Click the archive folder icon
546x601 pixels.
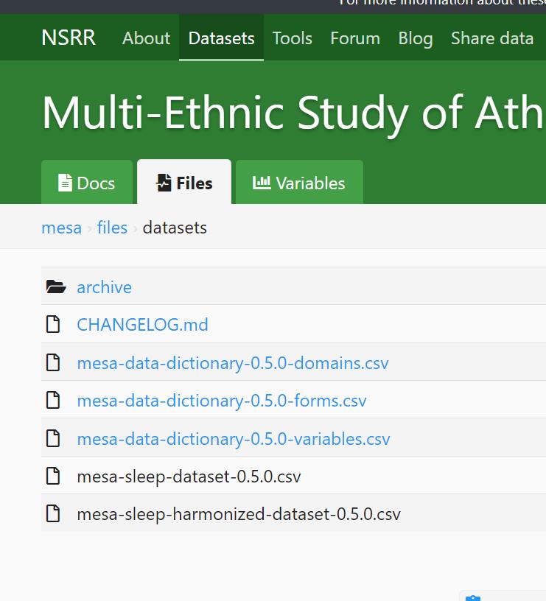pyautogui.click(x=55, y=287)
